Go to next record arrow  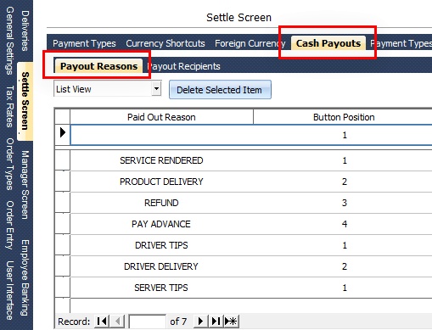point(200,322)
